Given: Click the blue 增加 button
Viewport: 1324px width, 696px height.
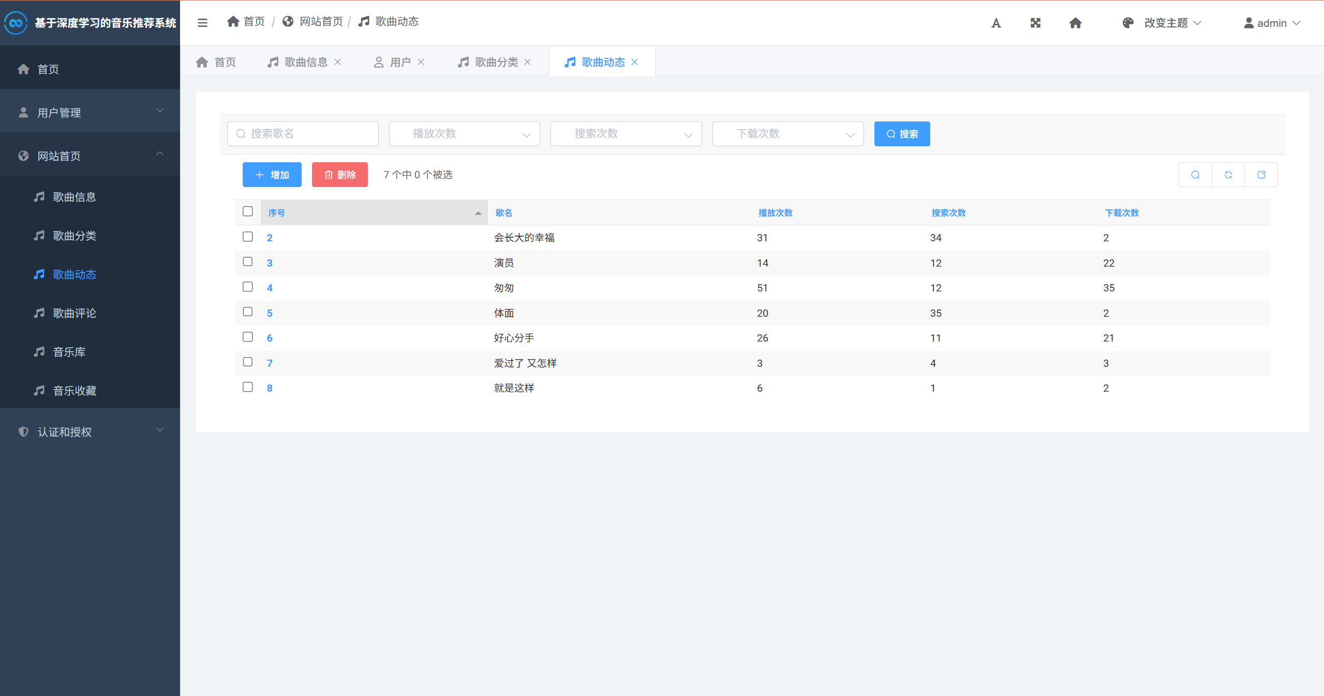Looking at the screenshot, I should 272,175.
